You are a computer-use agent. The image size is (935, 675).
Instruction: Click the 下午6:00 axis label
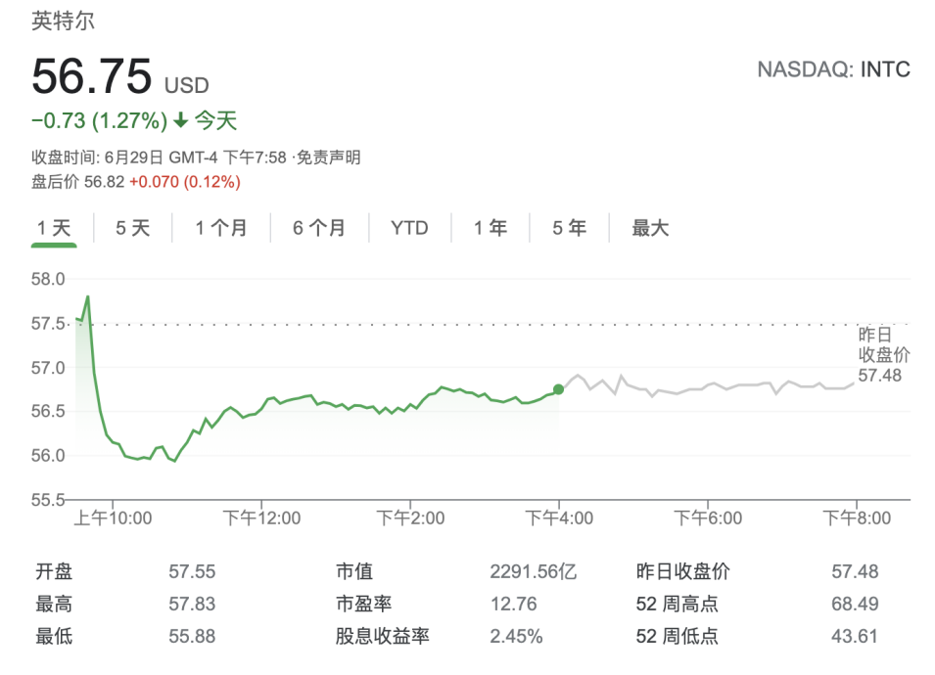click(x=709, y=518)
